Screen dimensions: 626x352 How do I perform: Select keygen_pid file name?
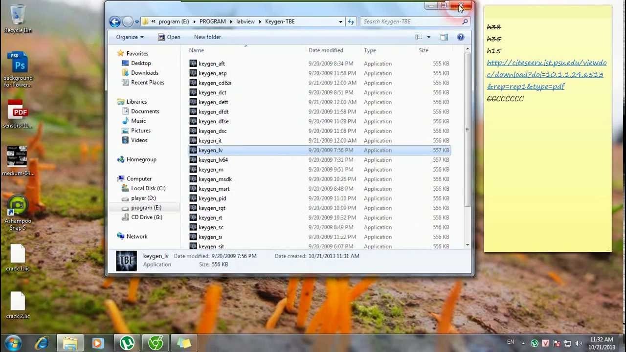(212, 198)
